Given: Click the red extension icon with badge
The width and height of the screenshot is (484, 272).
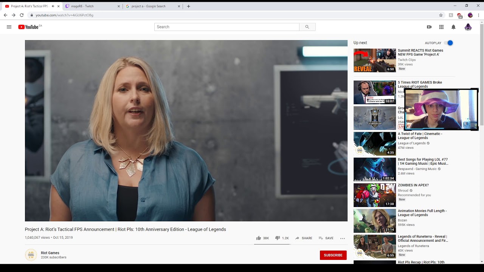Looking at the screenshot, I should tap(460, 15).
